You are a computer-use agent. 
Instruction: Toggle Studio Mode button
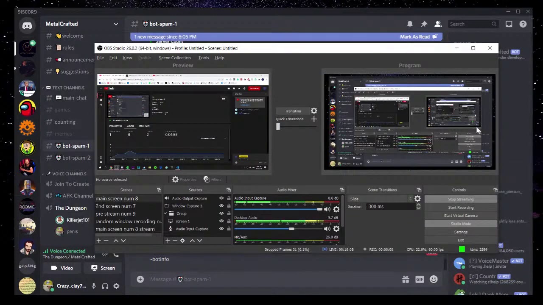(461, 224)
